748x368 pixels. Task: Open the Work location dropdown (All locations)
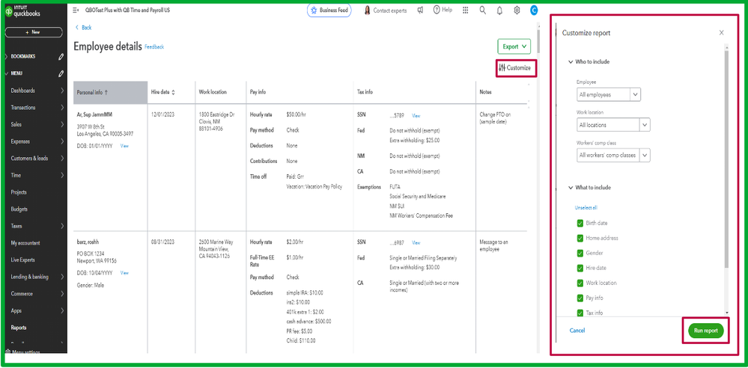point(613,125)
